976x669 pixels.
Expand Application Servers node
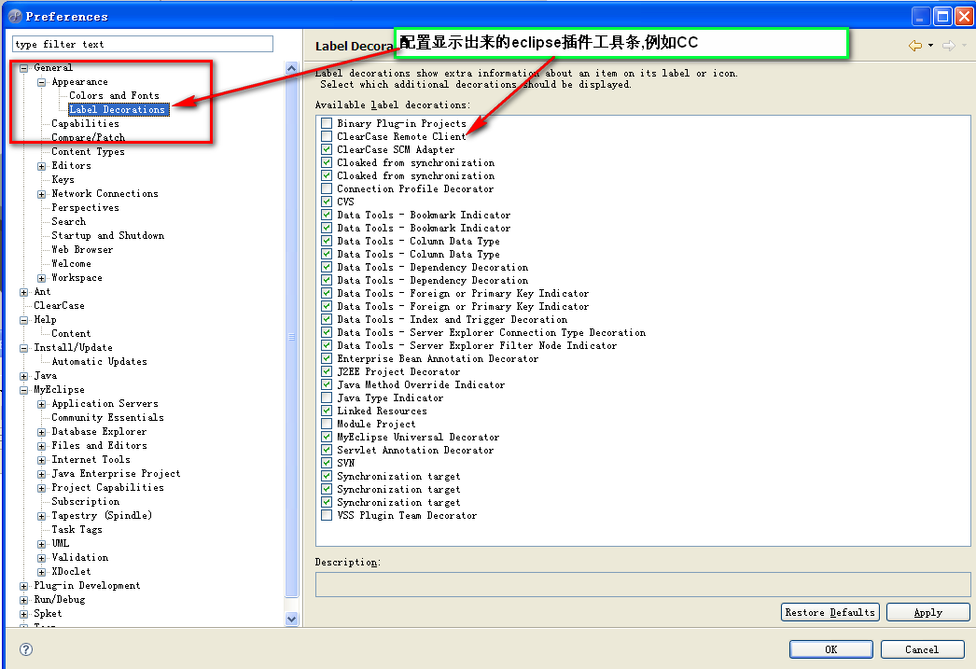tap(42, 404)
